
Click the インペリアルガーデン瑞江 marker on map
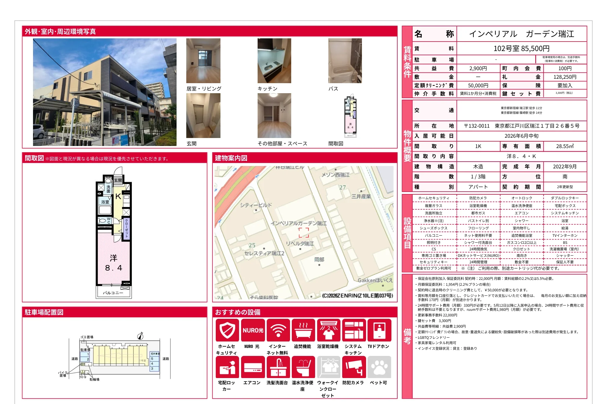tap(304, 232)
